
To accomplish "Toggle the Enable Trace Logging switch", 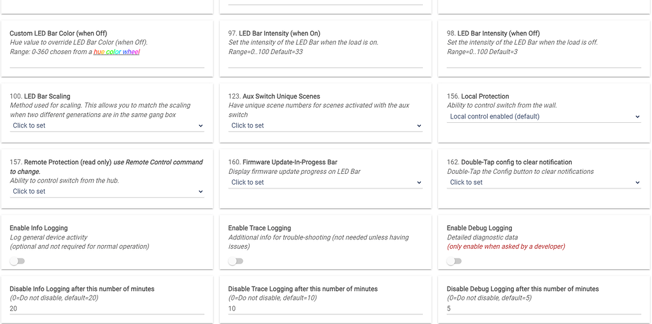I will click(x=236, y=262).
